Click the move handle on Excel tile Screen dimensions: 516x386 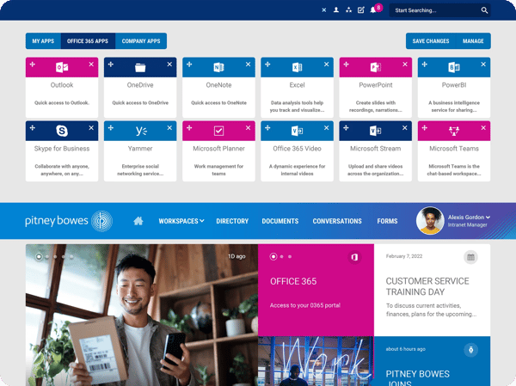[x=267, y=64]
